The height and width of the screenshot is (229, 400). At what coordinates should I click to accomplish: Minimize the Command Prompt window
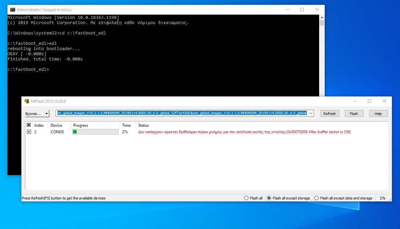(287, 10)
